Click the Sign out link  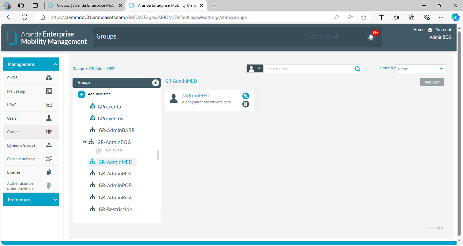(443, 30)
